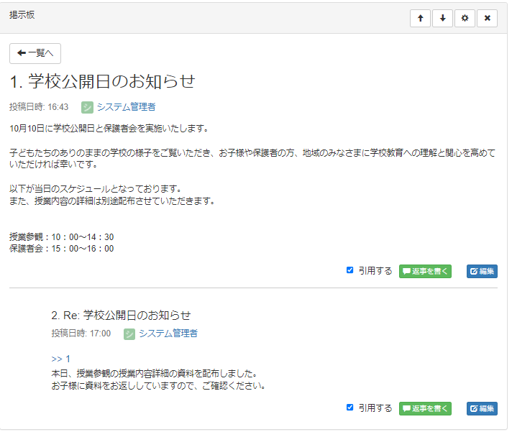Viewport: 512px width, 432px height.
Task: Edit the first post with 編集
Action: [x=482, y=271]
